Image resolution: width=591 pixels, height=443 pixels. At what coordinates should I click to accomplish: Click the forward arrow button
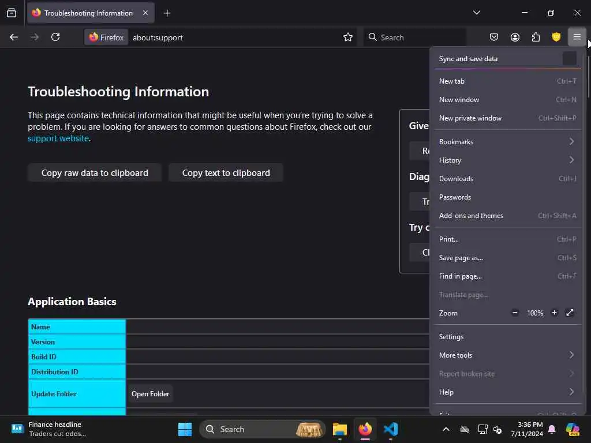click(35, 37)
